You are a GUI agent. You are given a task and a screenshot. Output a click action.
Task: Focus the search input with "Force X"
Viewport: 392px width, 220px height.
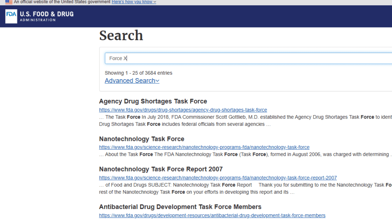pos(248,58)
